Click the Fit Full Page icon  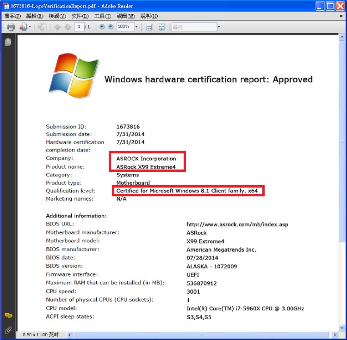[162, 27]
